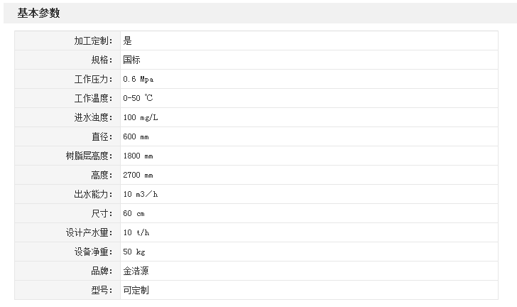
Task: Click the 60 cm size value
Action: click(x=134, y=213)
